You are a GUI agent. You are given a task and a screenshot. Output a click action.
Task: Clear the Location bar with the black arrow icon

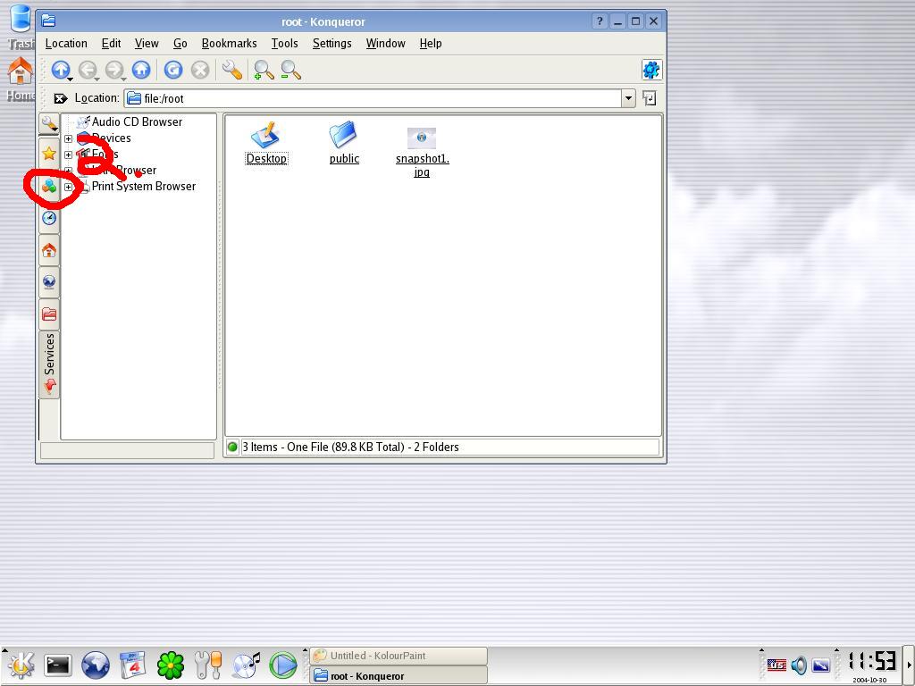click(x=61, y=98)
